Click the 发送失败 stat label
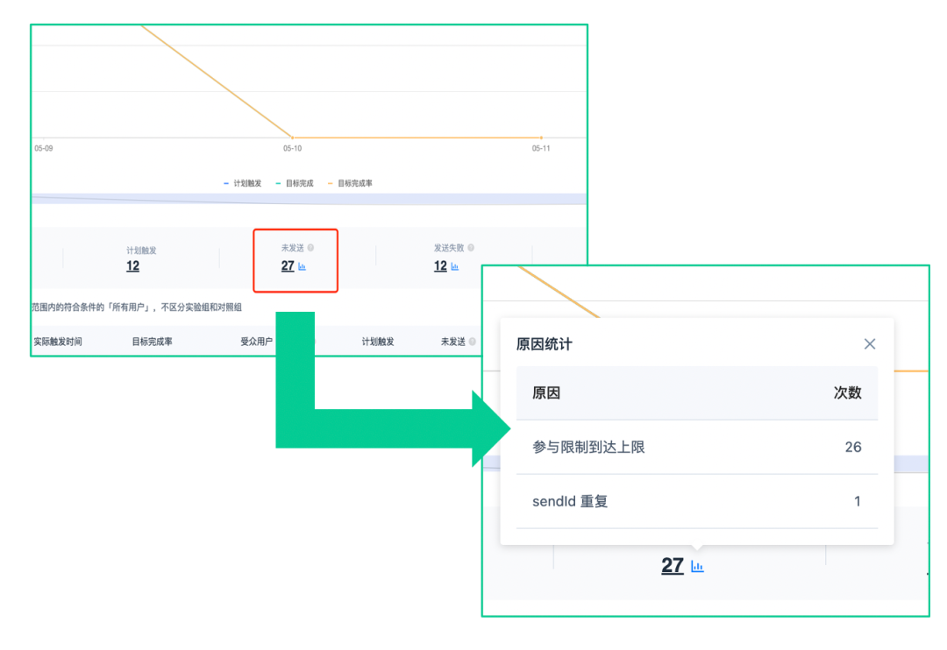 click(x=449, y=248)
